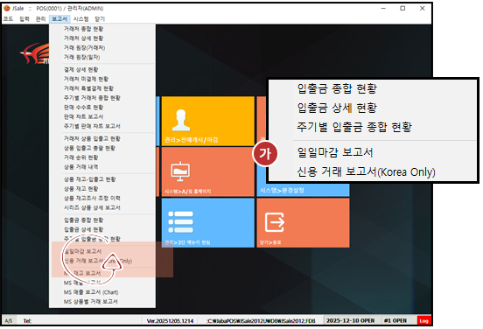Open 결제 상세 현황 report

click(81, 70)
